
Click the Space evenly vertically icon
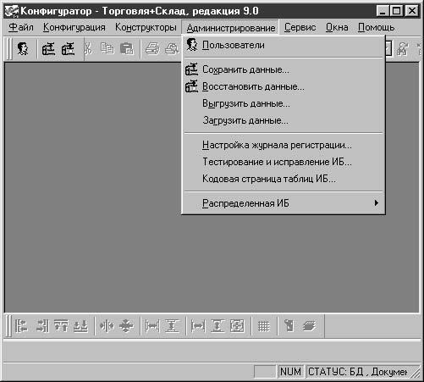pyautogui.click(x=172, y=326)
